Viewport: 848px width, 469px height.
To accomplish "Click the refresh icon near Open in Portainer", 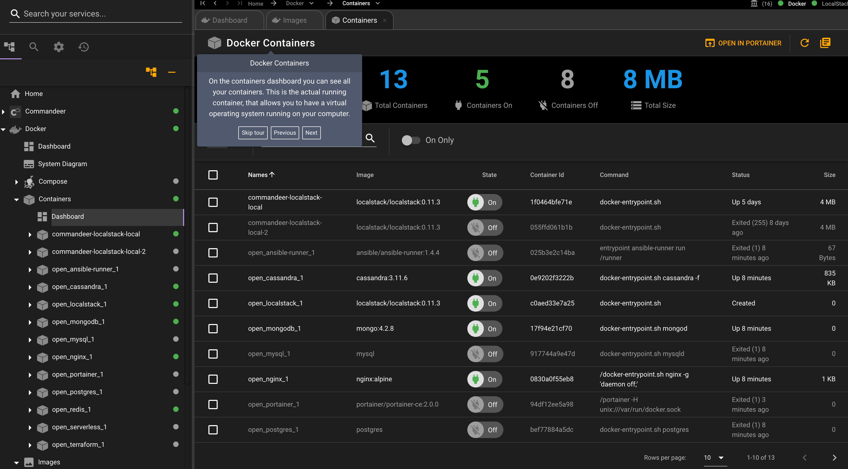I will 805,43.
